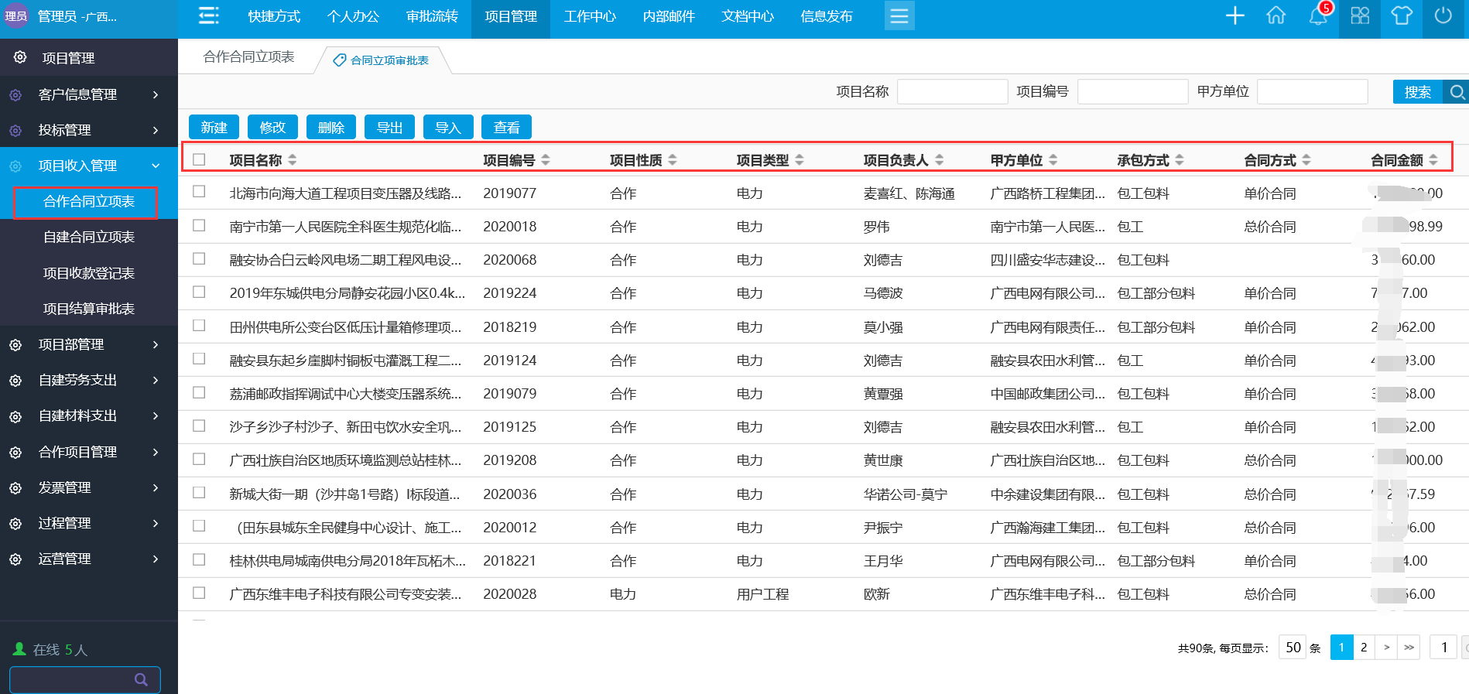Check the row for project 2020068
Screen dimensions: 1469x694
point(199,258)
